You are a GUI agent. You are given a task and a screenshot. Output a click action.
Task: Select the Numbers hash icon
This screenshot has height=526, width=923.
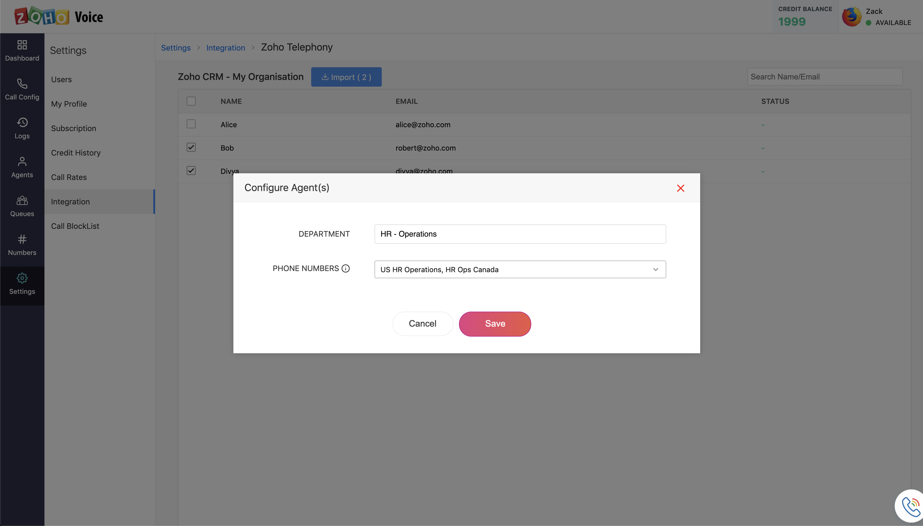point(22,239)
